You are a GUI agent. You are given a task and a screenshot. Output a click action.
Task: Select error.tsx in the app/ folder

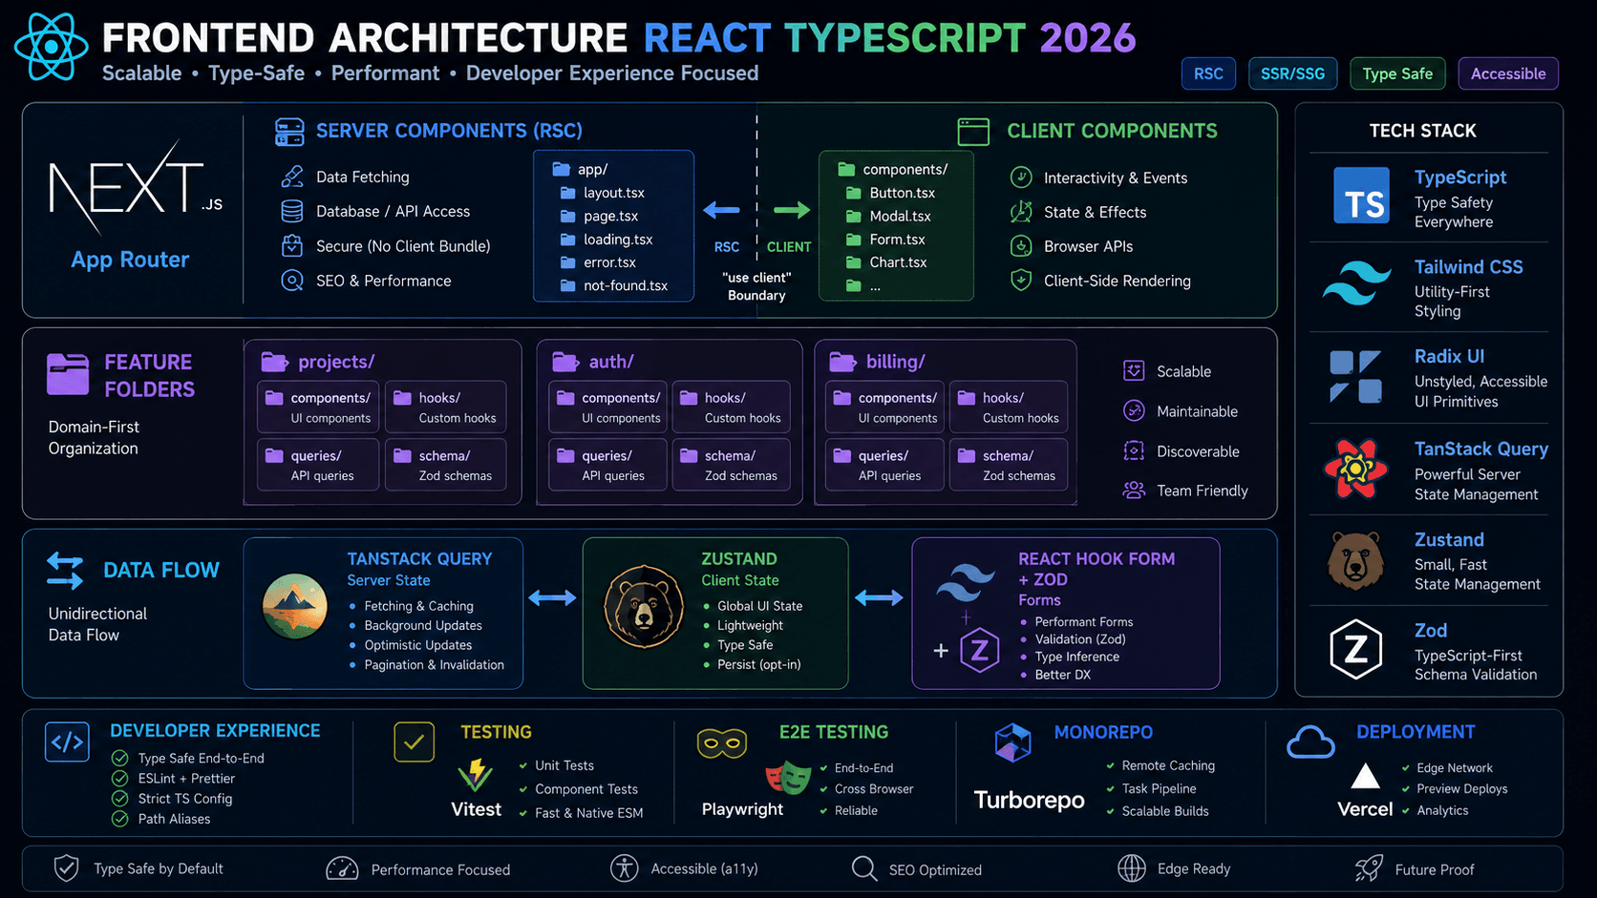coord(598,262)
